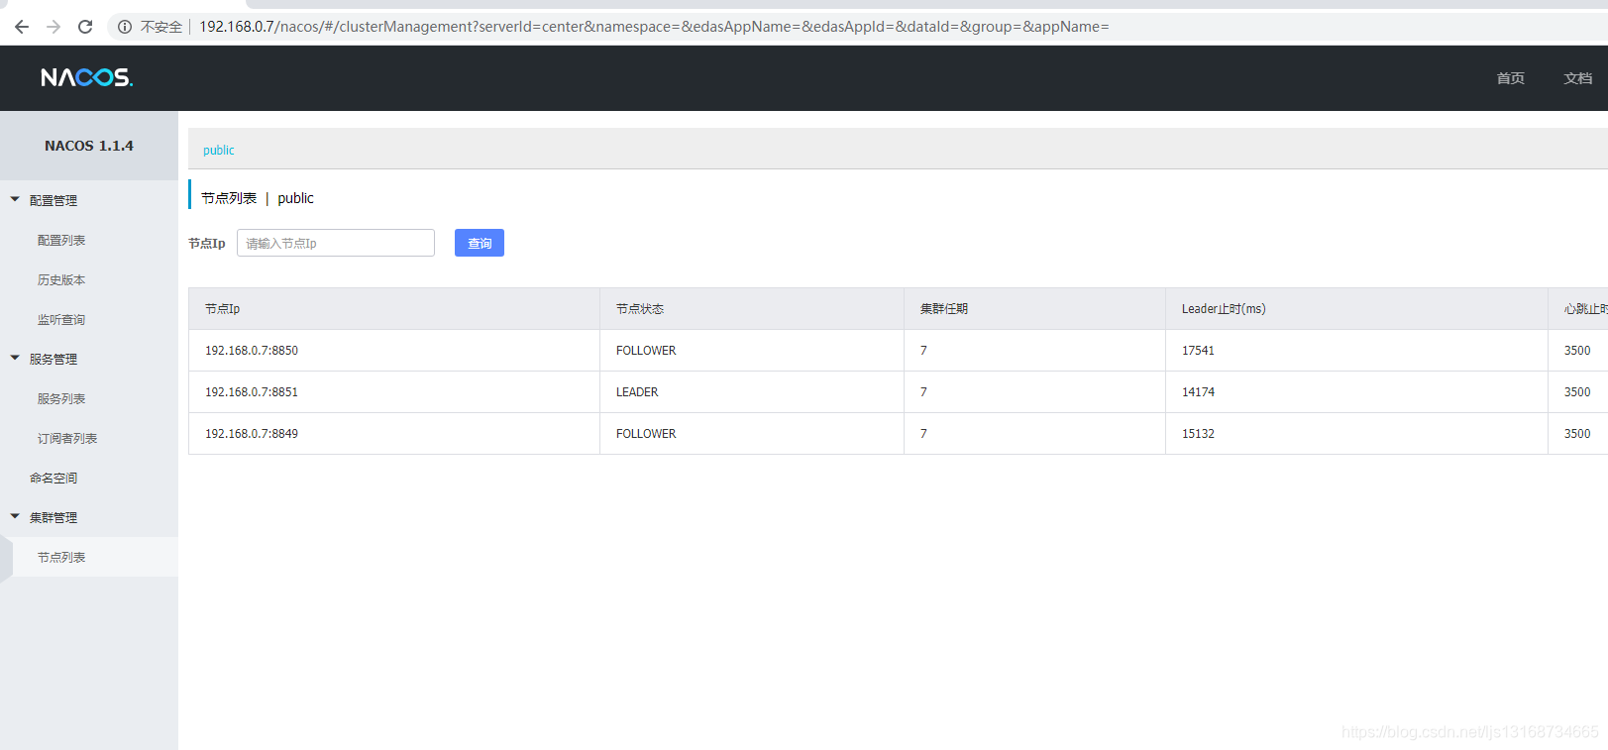Click the address bar URL
Image resolution: width=1608 pixels, height=750 pixels.
pyautogui.click(x=654, y=27)
